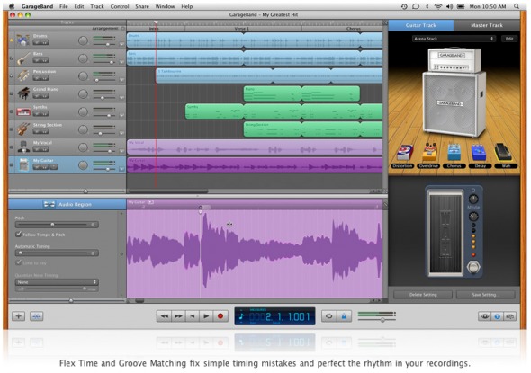This screenshot has width=531, height=373.
Task: Expand the My Guitar automation triangle
Action: (x=121, y=169)
